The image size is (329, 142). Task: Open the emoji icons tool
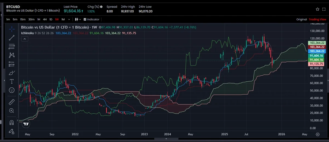[x=12, y=90]
